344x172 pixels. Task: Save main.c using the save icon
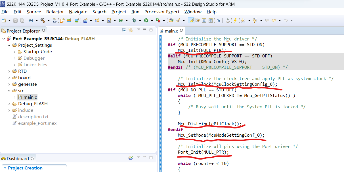point(15,20)
